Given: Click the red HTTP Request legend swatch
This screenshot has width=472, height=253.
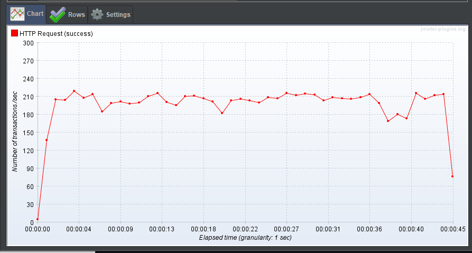Looking at the screenshot, I should (x=14, y=33).
